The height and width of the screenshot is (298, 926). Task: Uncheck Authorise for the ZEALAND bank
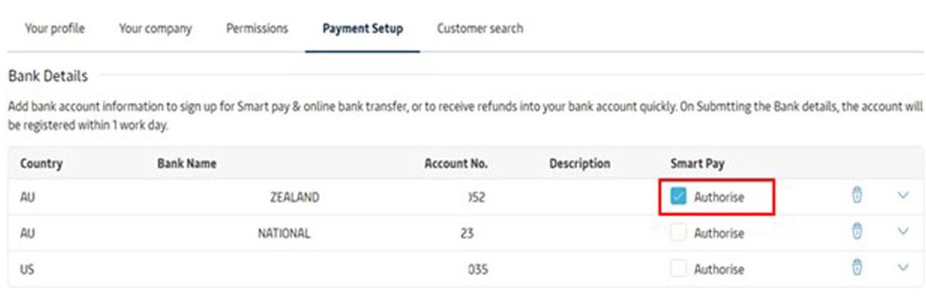click(x=678, y=197)
